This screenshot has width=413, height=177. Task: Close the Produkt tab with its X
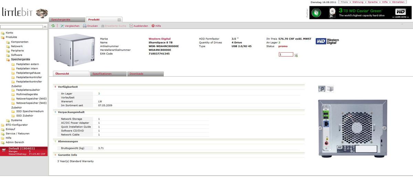[119, 20]
